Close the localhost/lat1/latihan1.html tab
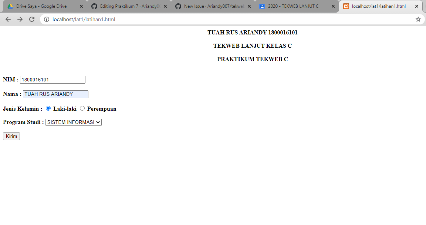 coord(417,6)
